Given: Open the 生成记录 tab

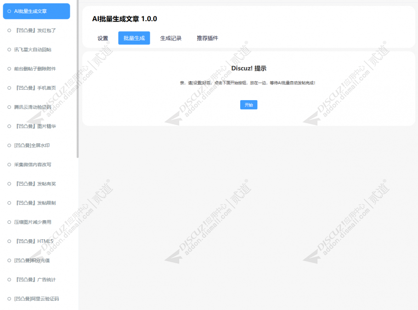Looking at the screenshot, I should tap(170, 38).
